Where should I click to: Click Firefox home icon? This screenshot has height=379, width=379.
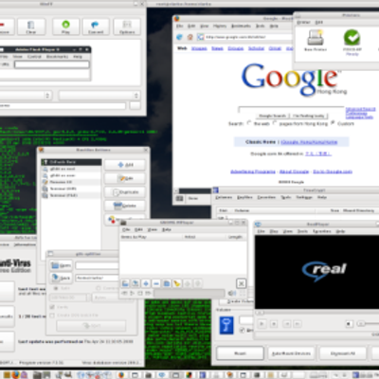pos(190,37)
